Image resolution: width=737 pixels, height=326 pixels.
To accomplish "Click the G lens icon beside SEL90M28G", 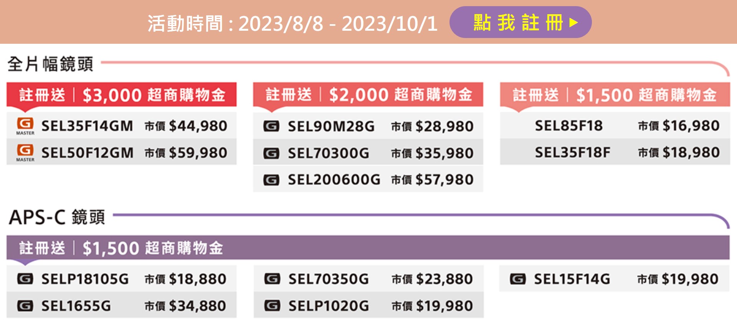I will 271,126.
